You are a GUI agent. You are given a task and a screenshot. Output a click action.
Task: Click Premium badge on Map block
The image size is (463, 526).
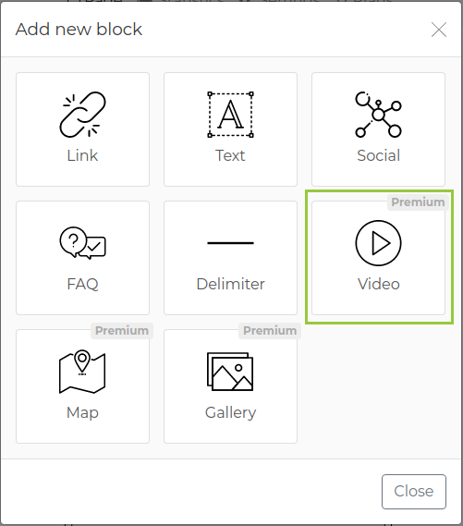pyautogui.click(x=122, y=331)
